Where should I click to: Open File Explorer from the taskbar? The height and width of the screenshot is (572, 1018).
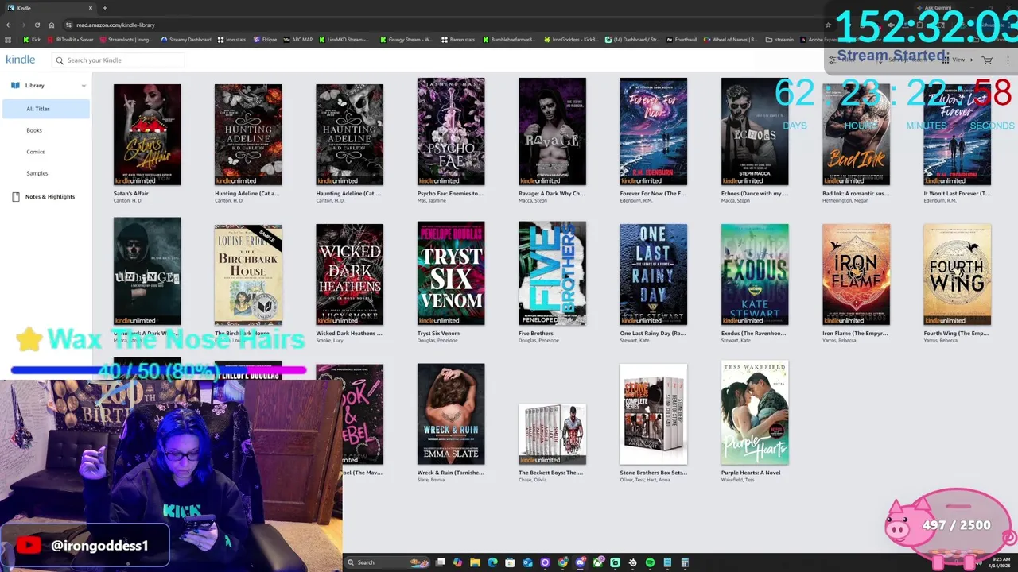click(475, 562)
